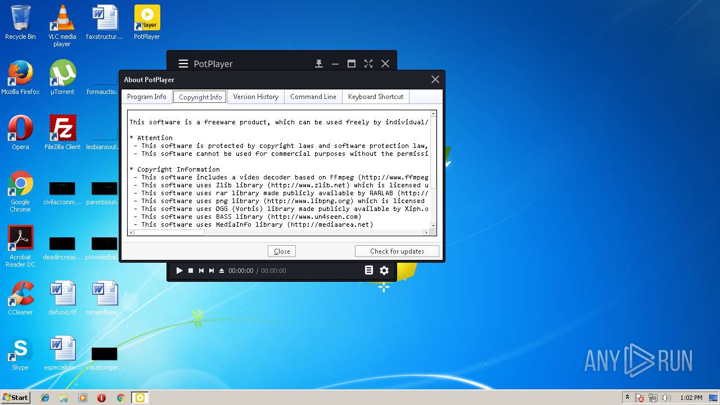This screenshot has width=720, height=405.
Task: Start playback with the play button
Action: (x=179, y=271)
